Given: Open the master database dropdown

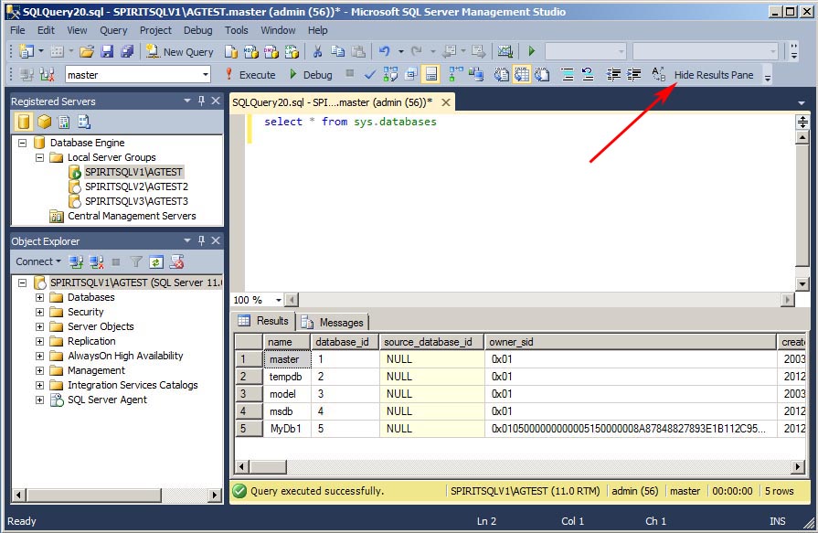Looking at the screenshot, I should [206, 73].
